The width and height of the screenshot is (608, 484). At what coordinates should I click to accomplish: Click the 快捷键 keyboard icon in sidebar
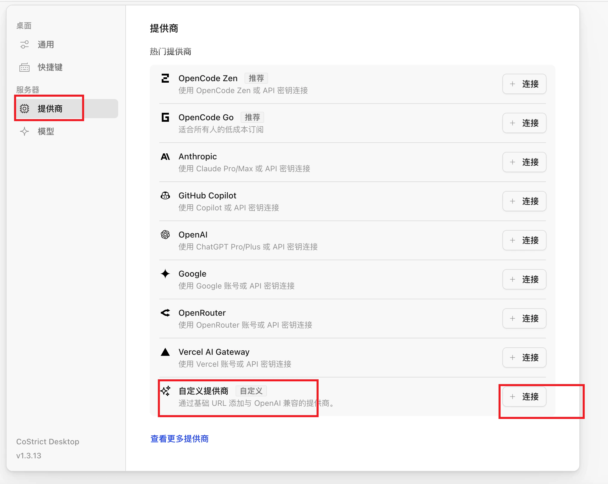click(24, 67)
